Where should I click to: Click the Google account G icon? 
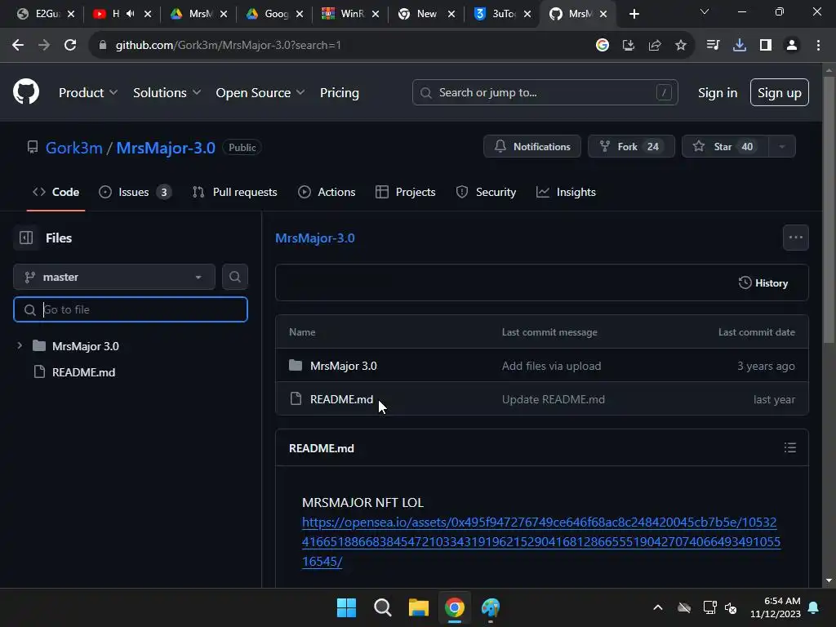pos(602,46)
